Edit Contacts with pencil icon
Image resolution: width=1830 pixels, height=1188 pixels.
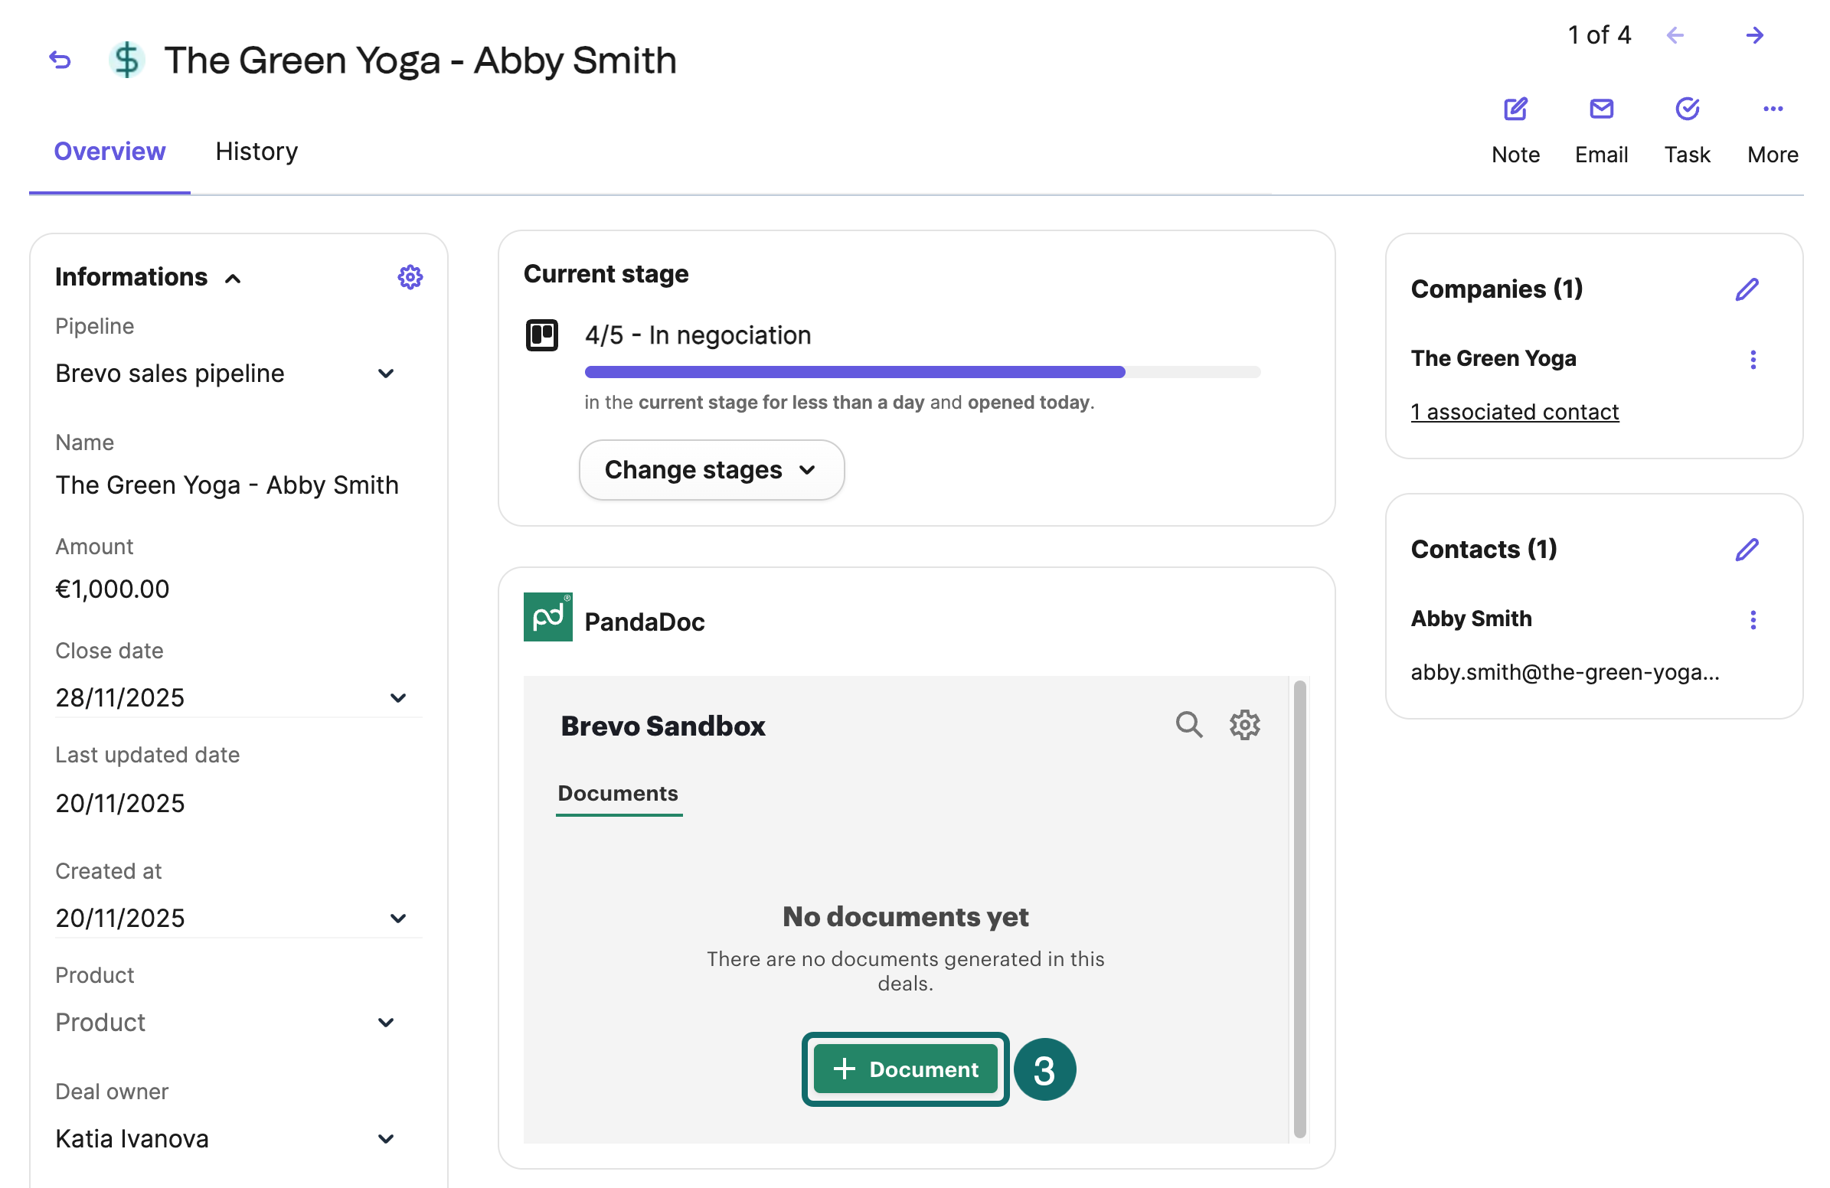(x=1747, y=550)
